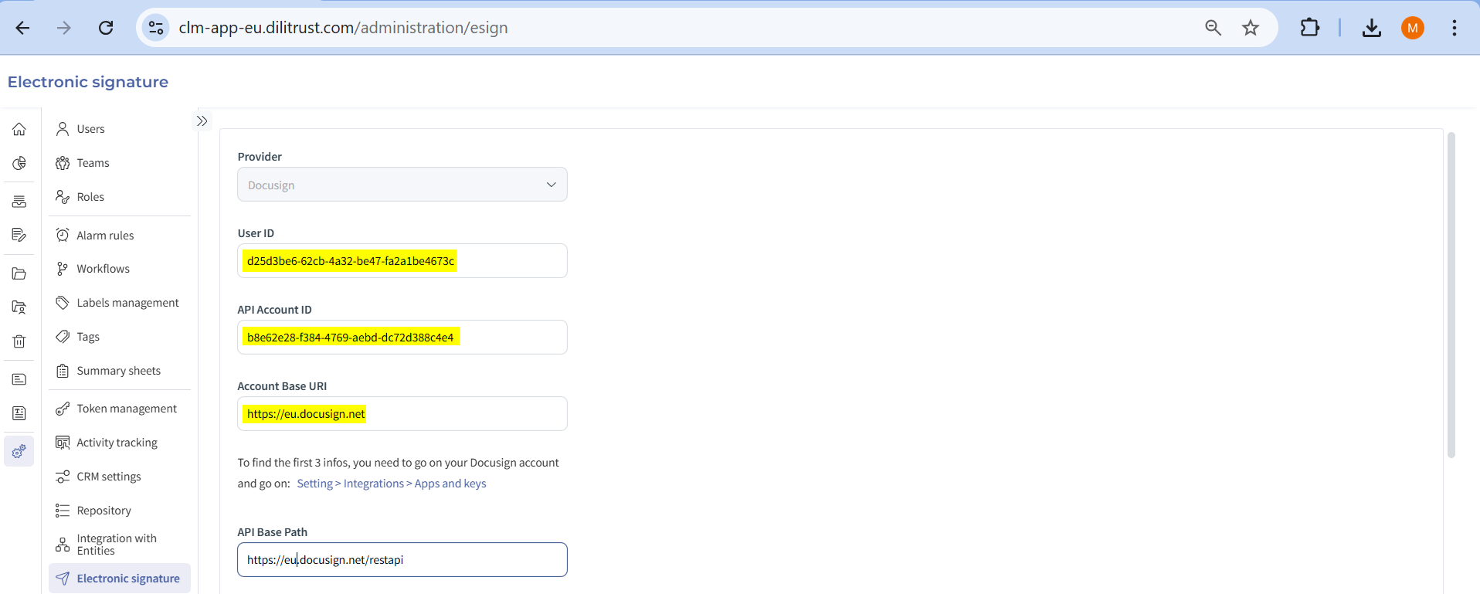Viewport: 1480px width, 594px height.
Task: Click the stacked layers icon in left rail
Action: point(19,202)
